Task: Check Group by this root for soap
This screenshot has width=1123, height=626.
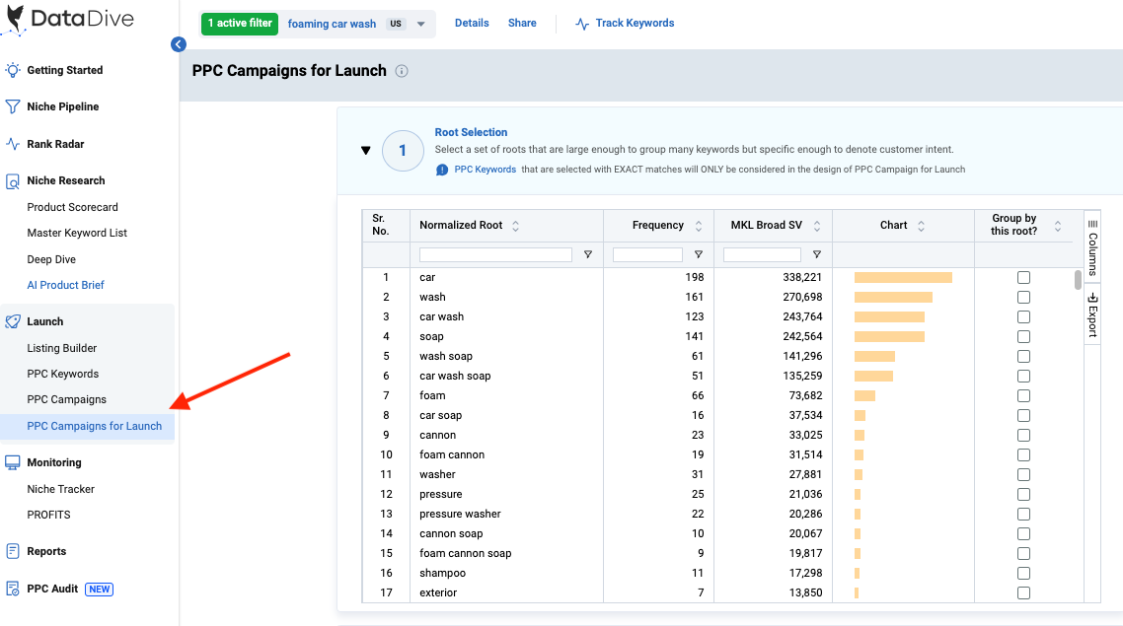Action: click(x=1023, y=336)
